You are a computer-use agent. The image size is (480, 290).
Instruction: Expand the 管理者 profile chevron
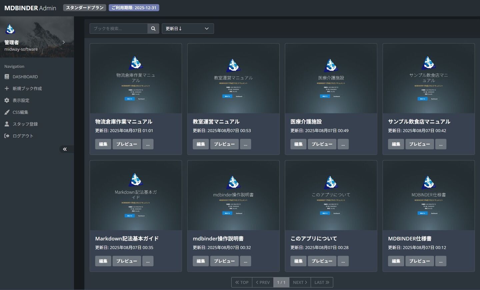coord(64,42)
